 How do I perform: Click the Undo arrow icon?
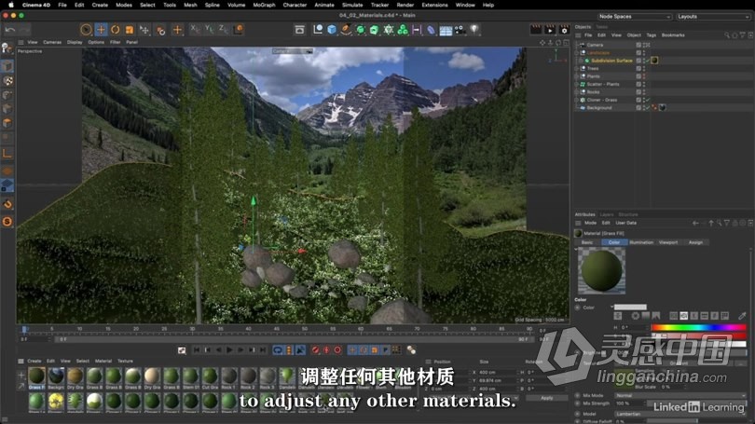click(10, 30)
